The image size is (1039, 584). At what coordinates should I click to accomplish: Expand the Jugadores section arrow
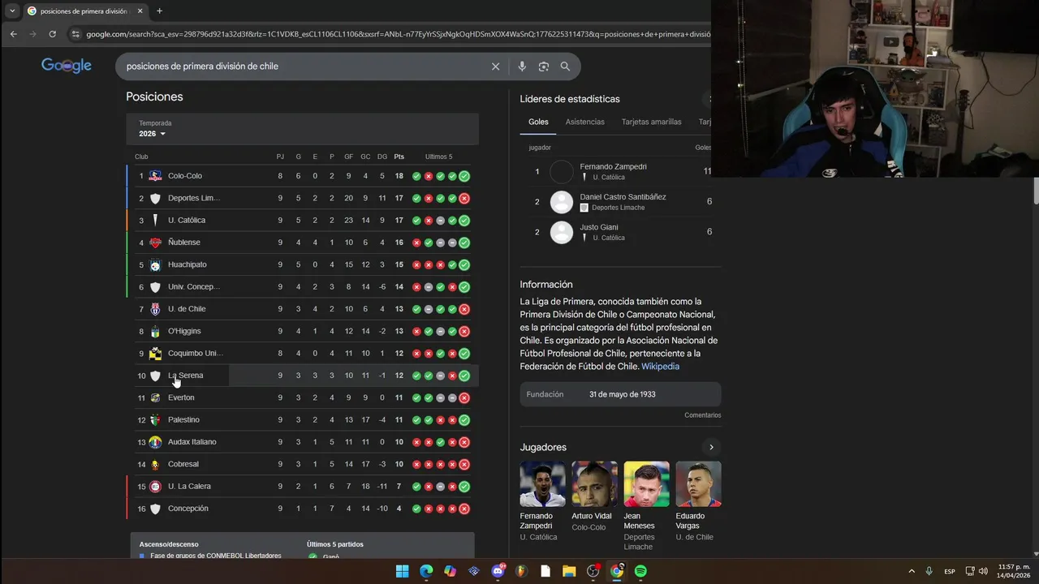tap(711, 447)
